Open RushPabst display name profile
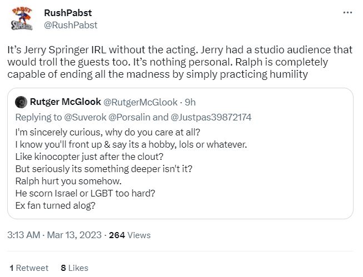 point(68,13)
